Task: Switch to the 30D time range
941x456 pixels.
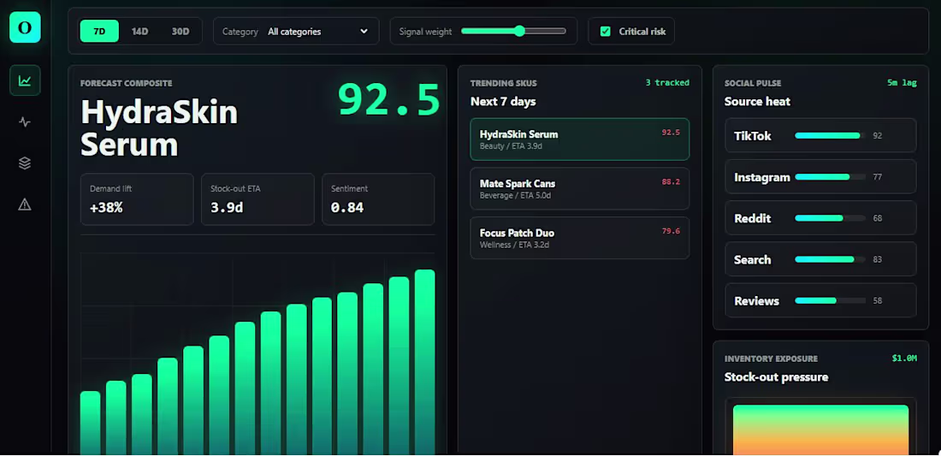Action: [181, 31]
